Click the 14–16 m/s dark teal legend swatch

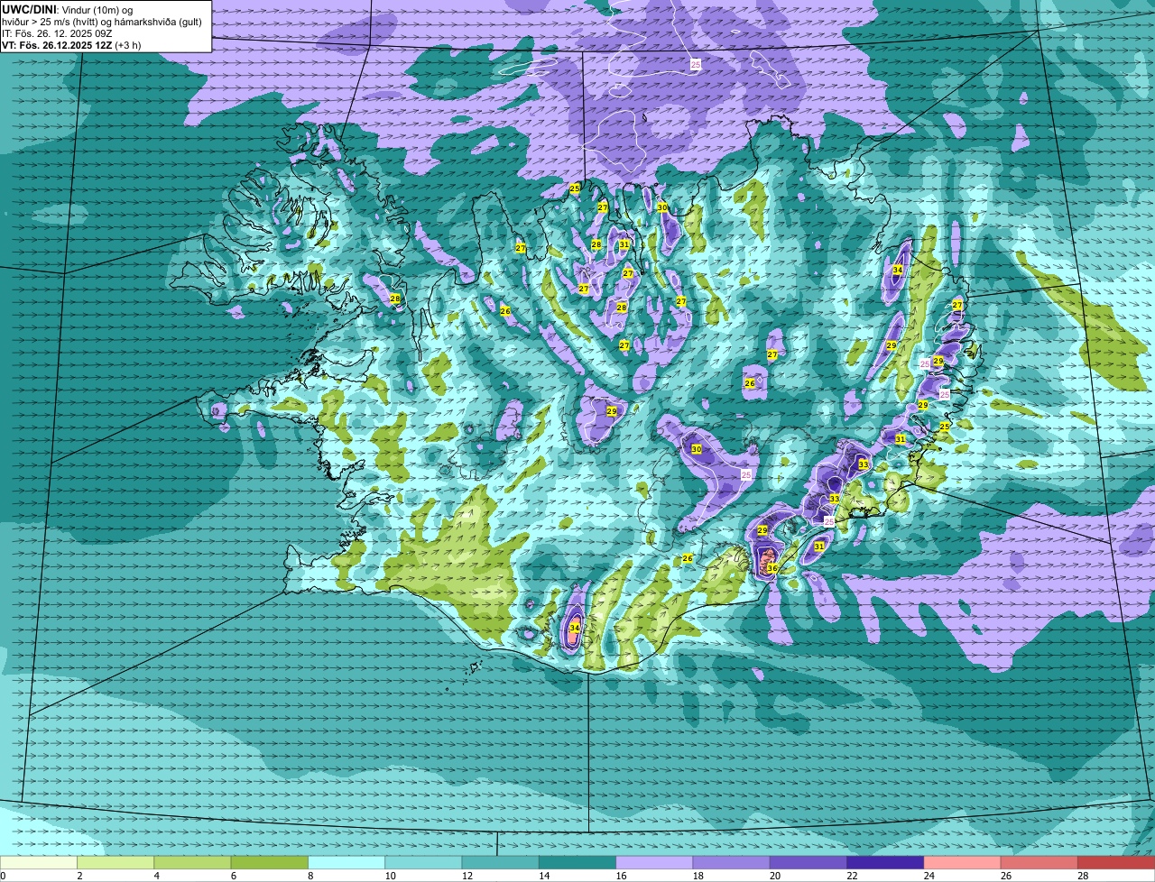pyautogui.click(x=577, y=862)
